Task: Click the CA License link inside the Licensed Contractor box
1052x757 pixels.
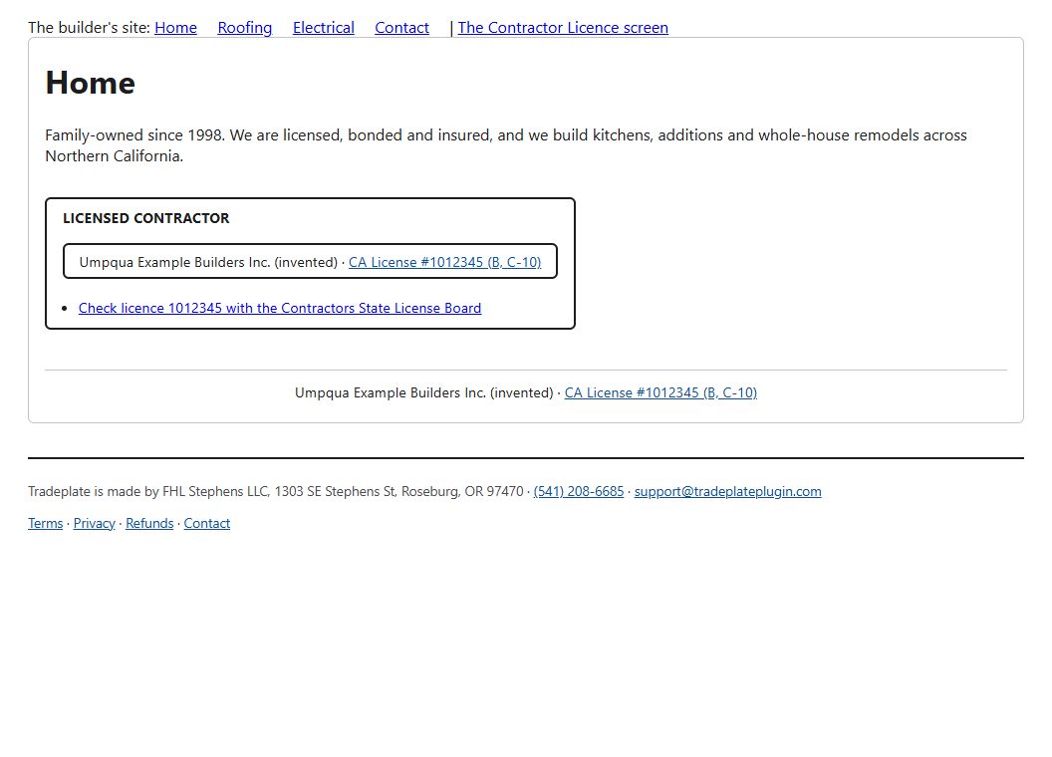Action: coord(445,262)
